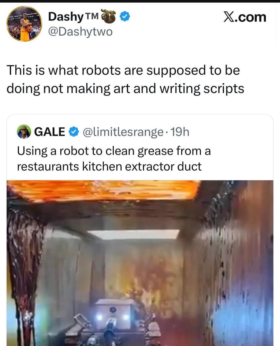
Task: Click Dashy's display name
Action: click(x=66, y=17)
